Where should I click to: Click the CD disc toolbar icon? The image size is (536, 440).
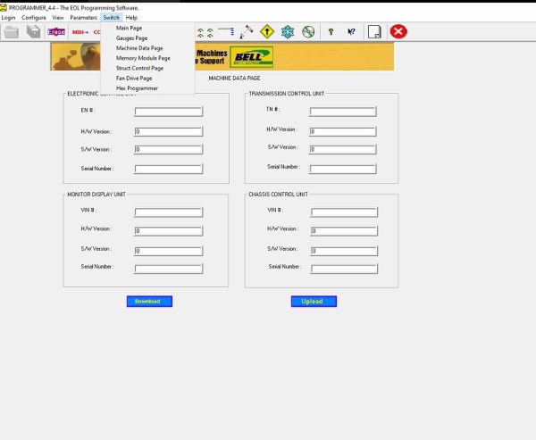point(308,32)
